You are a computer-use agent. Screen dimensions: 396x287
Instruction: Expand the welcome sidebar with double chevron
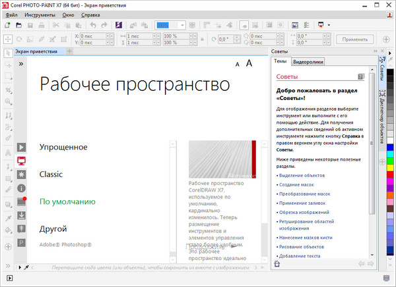[x=21, y=65]
